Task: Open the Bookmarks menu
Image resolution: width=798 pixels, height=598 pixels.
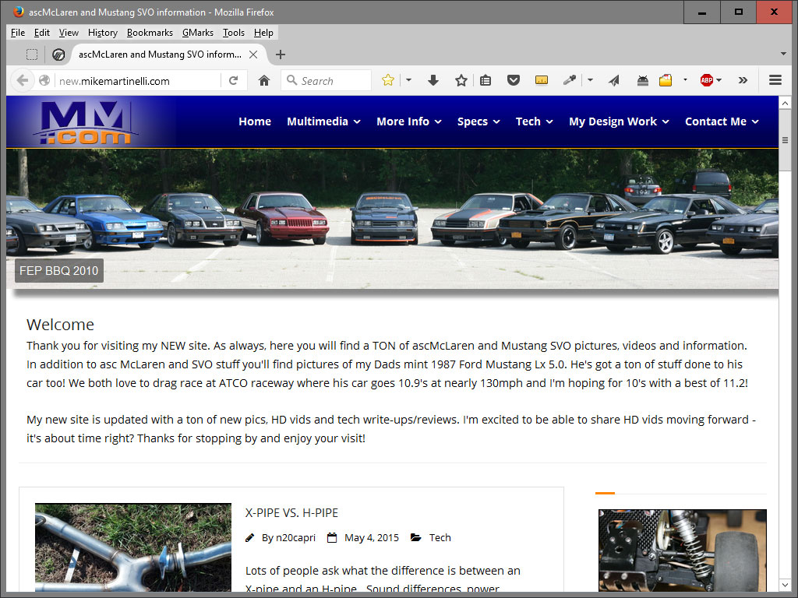Action: (150, 33)
